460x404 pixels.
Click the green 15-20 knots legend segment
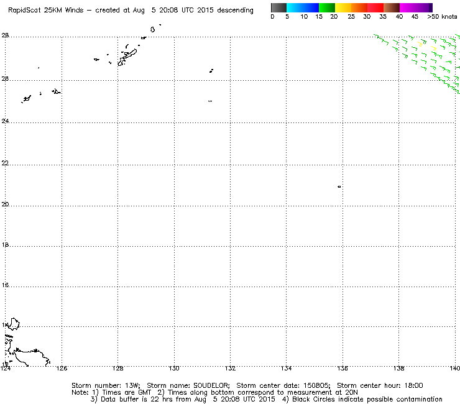[327, 7]
